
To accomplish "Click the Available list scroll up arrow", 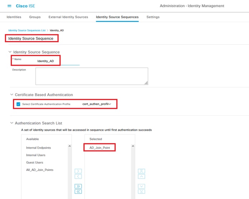I will tap(69, 146).
